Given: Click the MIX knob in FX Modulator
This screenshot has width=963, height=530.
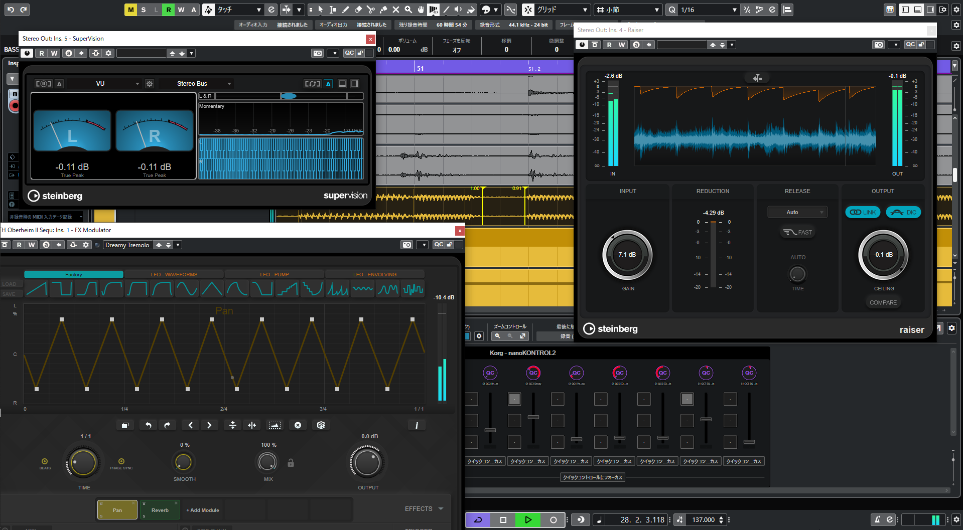Looking at the screenshot, I should pos(267,462).
